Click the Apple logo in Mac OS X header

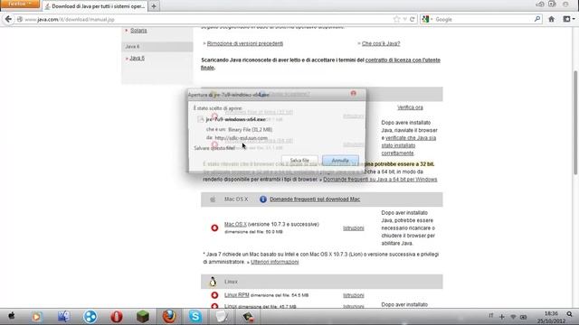(213, 200)
